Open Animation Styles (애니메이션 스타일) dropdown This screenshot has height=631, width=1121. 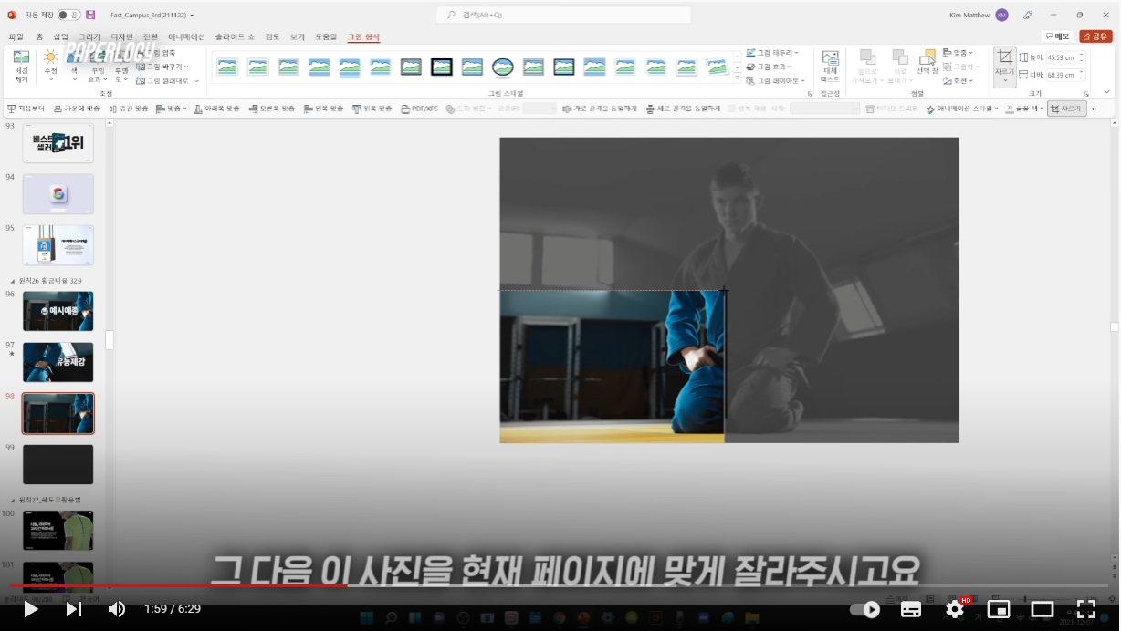point(963,109)
